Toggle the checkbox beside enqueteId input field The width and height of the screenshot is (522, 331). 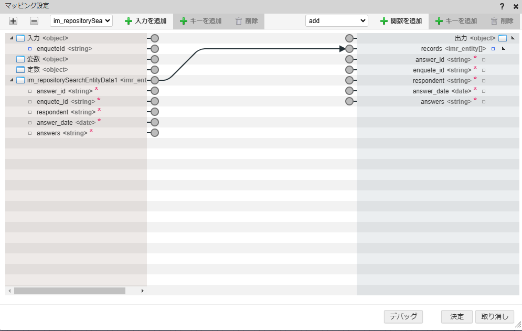click(x=29, y=48)
